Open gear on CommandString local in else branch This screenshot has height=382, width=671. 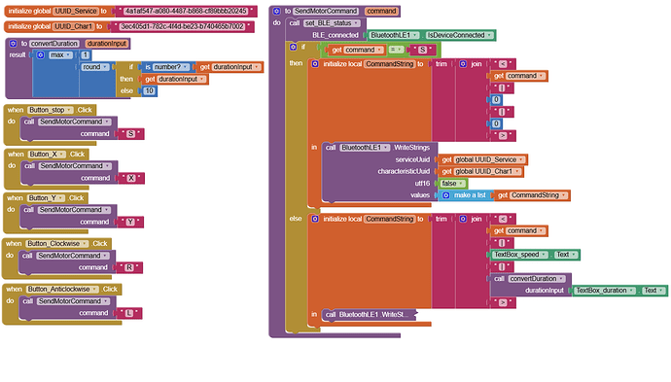tap(315, 219)
